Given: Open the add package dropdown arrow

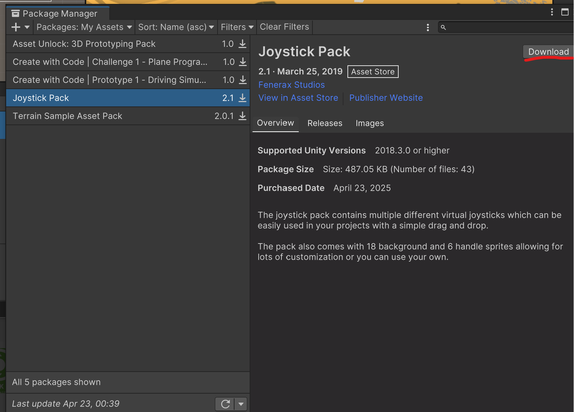Looking at the screenshot, I should pos(27,27).
